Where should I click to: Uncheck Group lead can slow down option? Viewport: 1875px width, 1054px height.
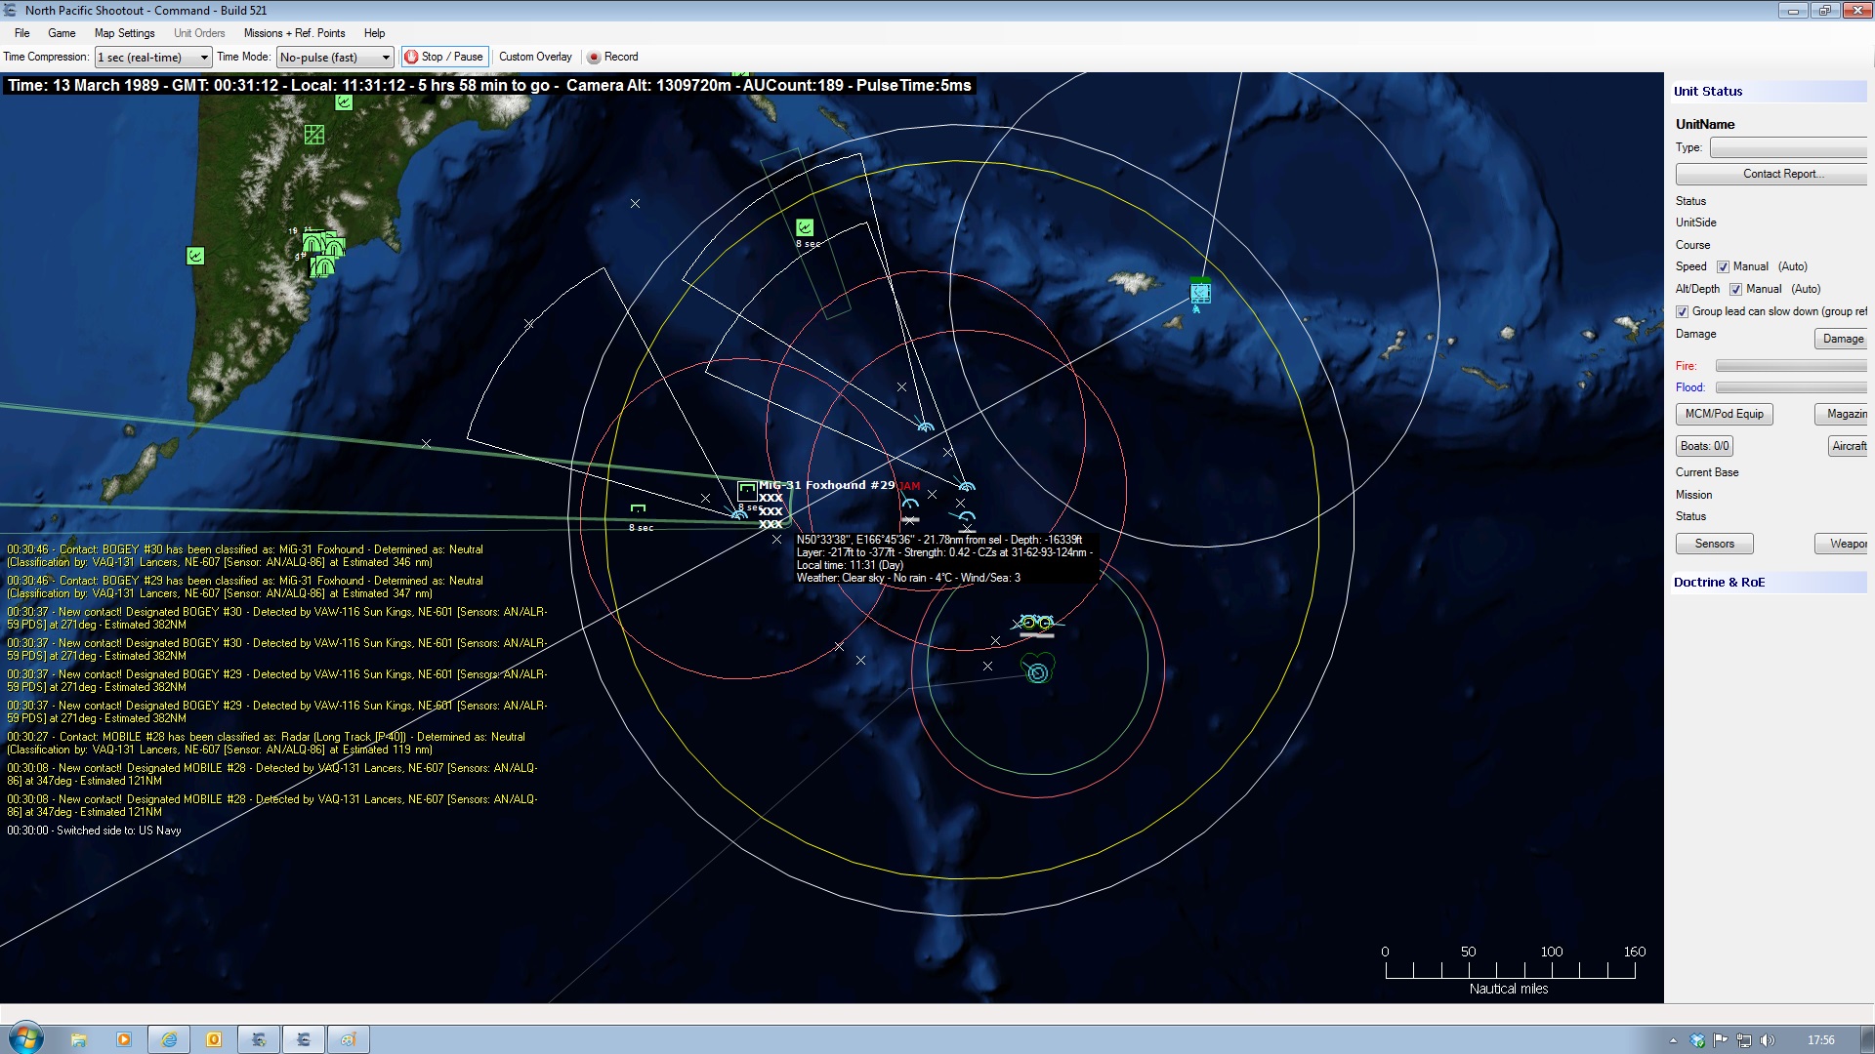point(1682,311)
